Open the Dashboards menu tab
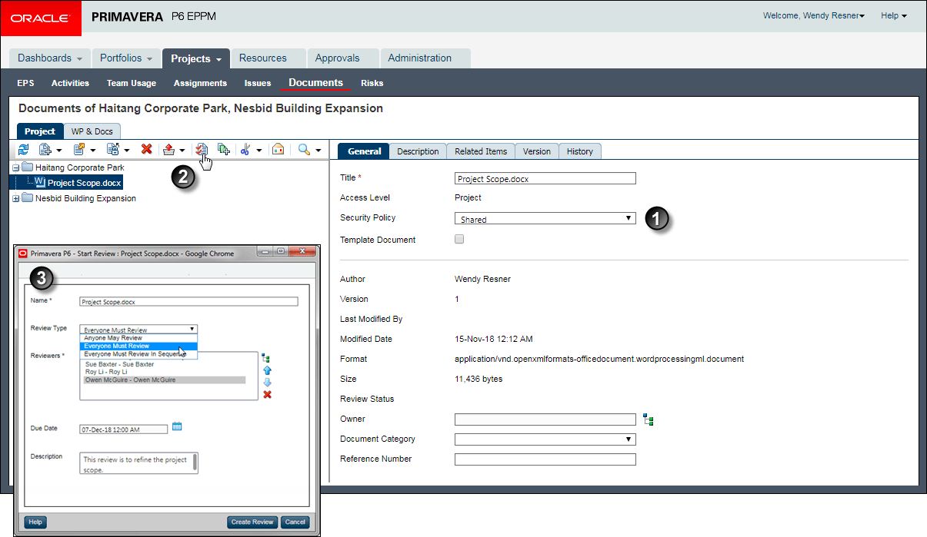Viewport: 927px width, 537px height. (x=50, y=58)
